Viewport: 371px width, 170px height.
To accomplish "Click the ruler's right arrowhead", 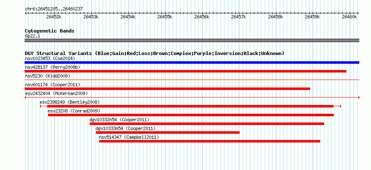I will 358,13.
